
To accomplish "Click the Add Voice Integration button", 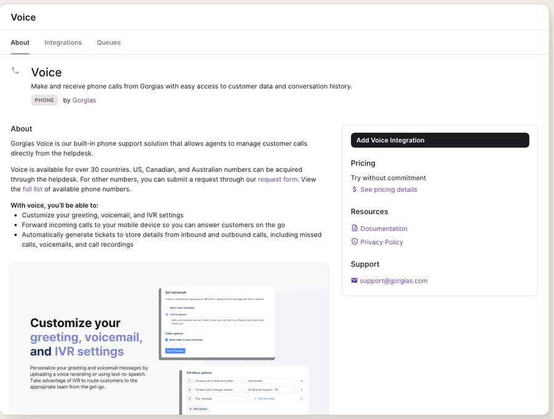I will click(440, 140).
